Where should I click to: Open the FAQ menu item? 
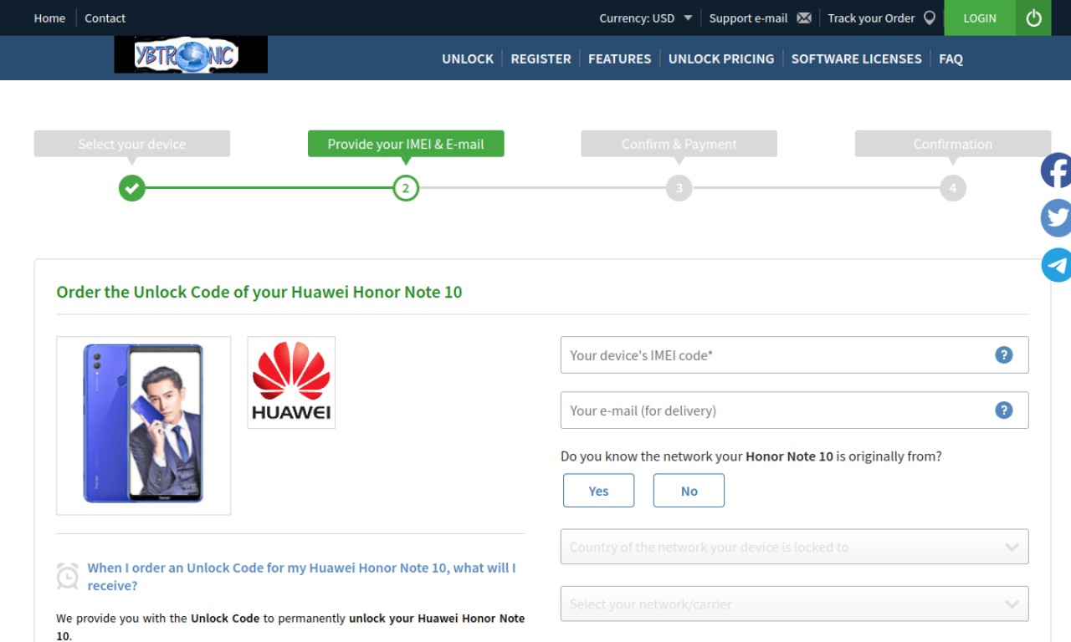(951, 59)
